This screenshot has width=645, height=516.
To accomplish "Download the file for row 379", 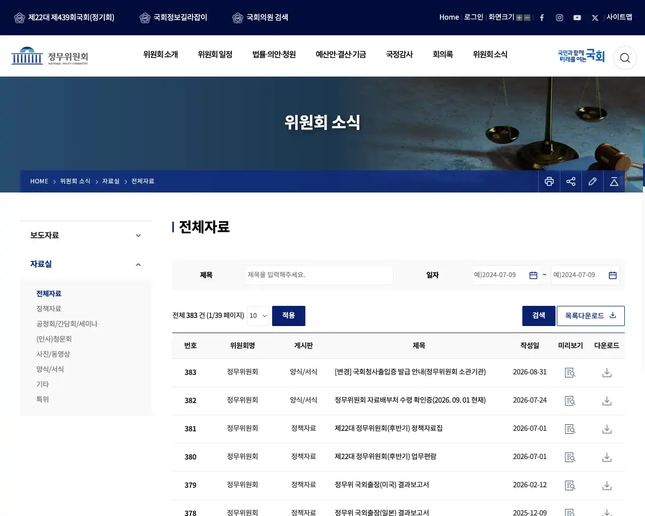I will click(607, 486).
